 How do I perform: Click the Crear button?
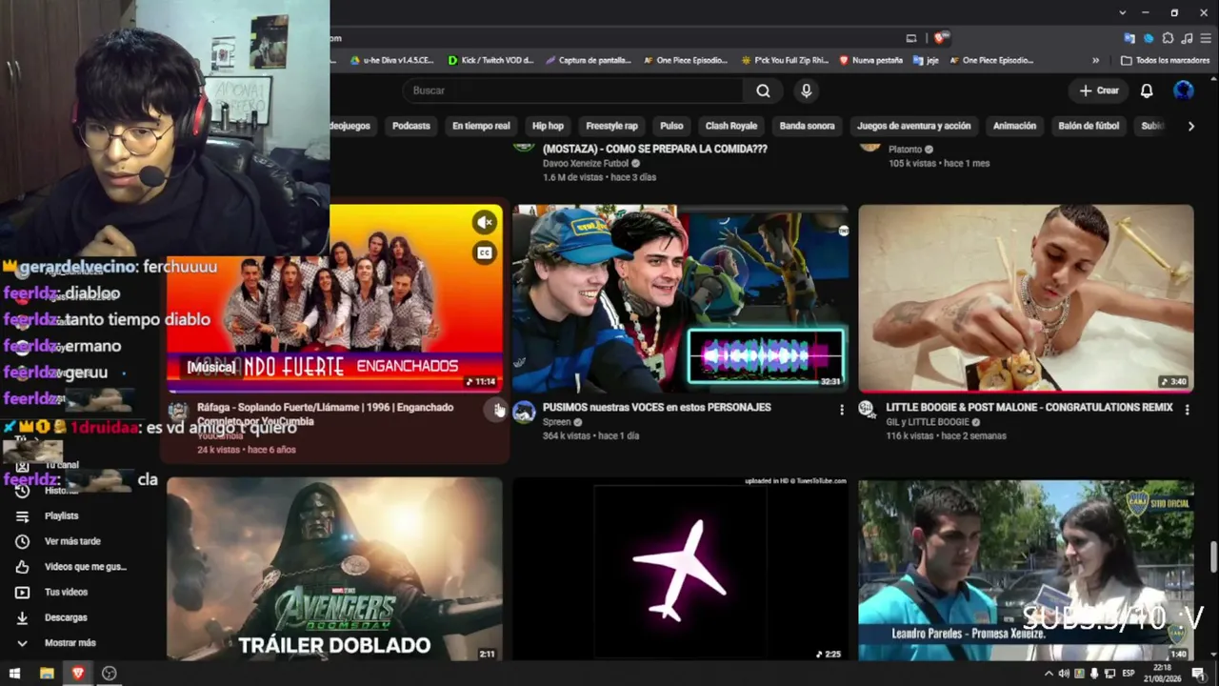click(1098, 91)
